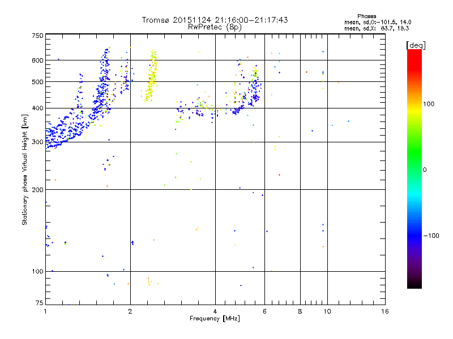Click the yellow-green echo cluster near 2.4 MHz
The width and height of the screenshot is (453, 339).
151,76
